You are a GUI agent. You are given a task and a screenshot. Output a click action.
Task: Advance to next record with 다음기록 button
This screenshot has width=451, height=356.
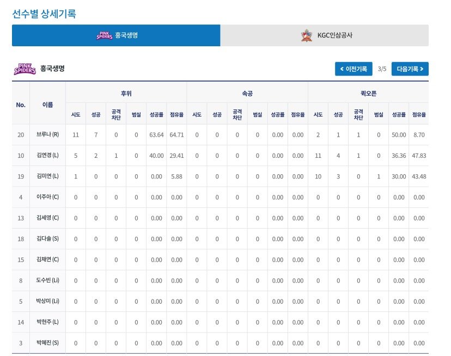coord(410,69)
